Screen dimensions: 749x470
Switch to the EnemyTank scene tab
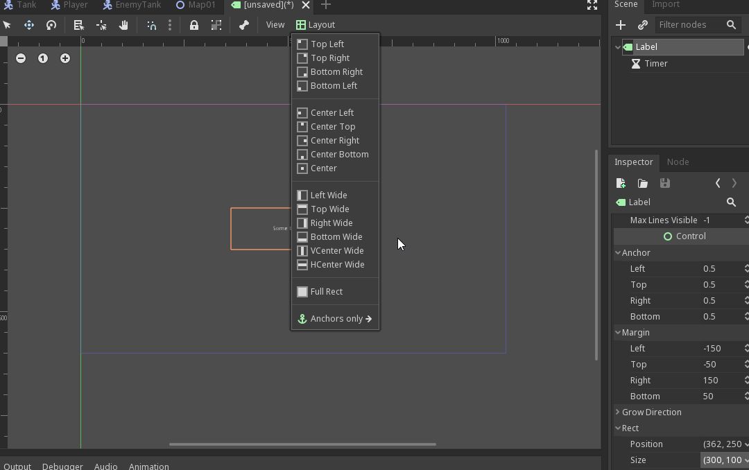point(132,5)
